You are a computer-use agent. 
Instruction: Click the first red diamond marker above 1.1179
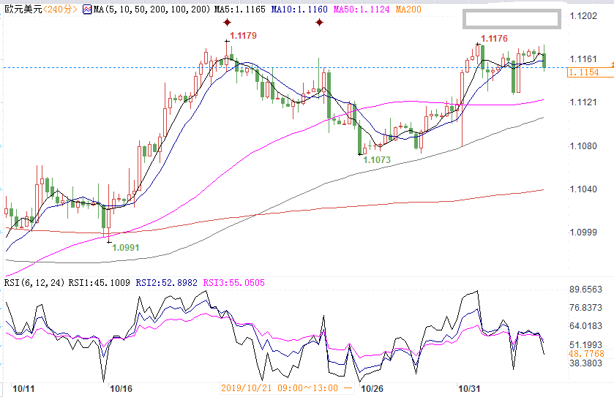pyautogui.click(x=227, y=23)
